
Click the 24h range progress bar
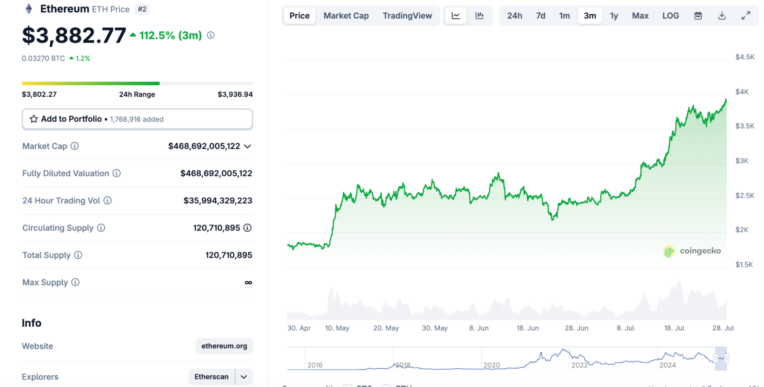coord(137,83)
